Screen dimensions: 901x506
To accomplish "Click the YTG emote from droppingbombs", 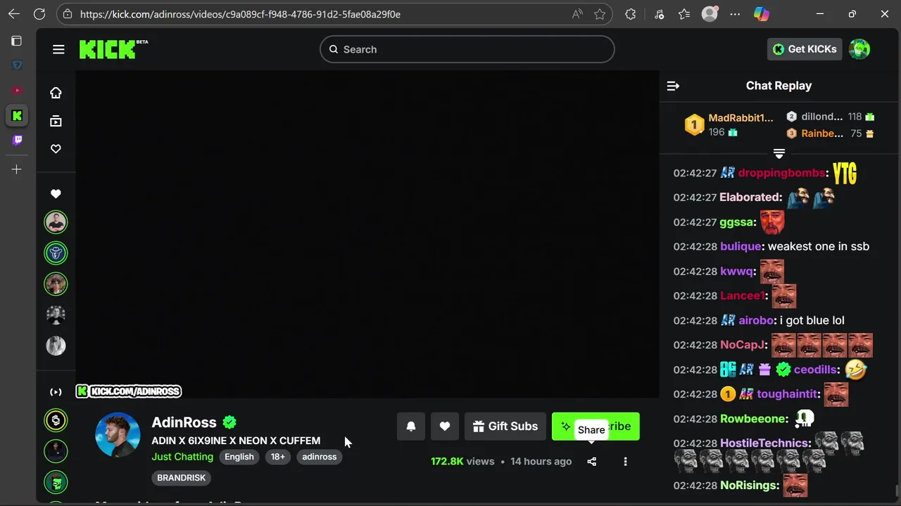I will coord(845,173).
